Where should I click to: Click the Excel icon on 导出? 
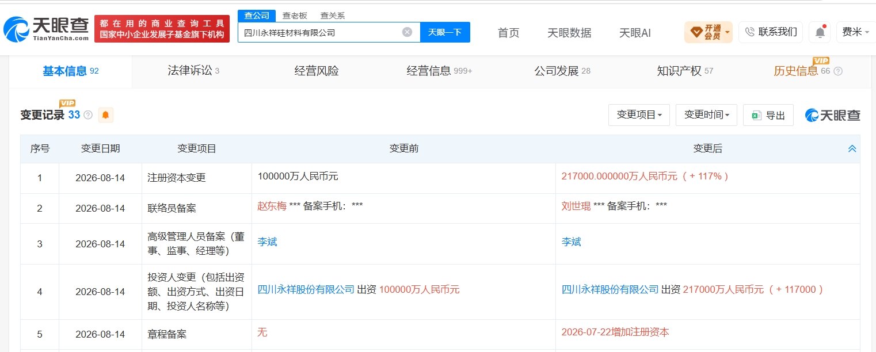(x=756, y=116)
